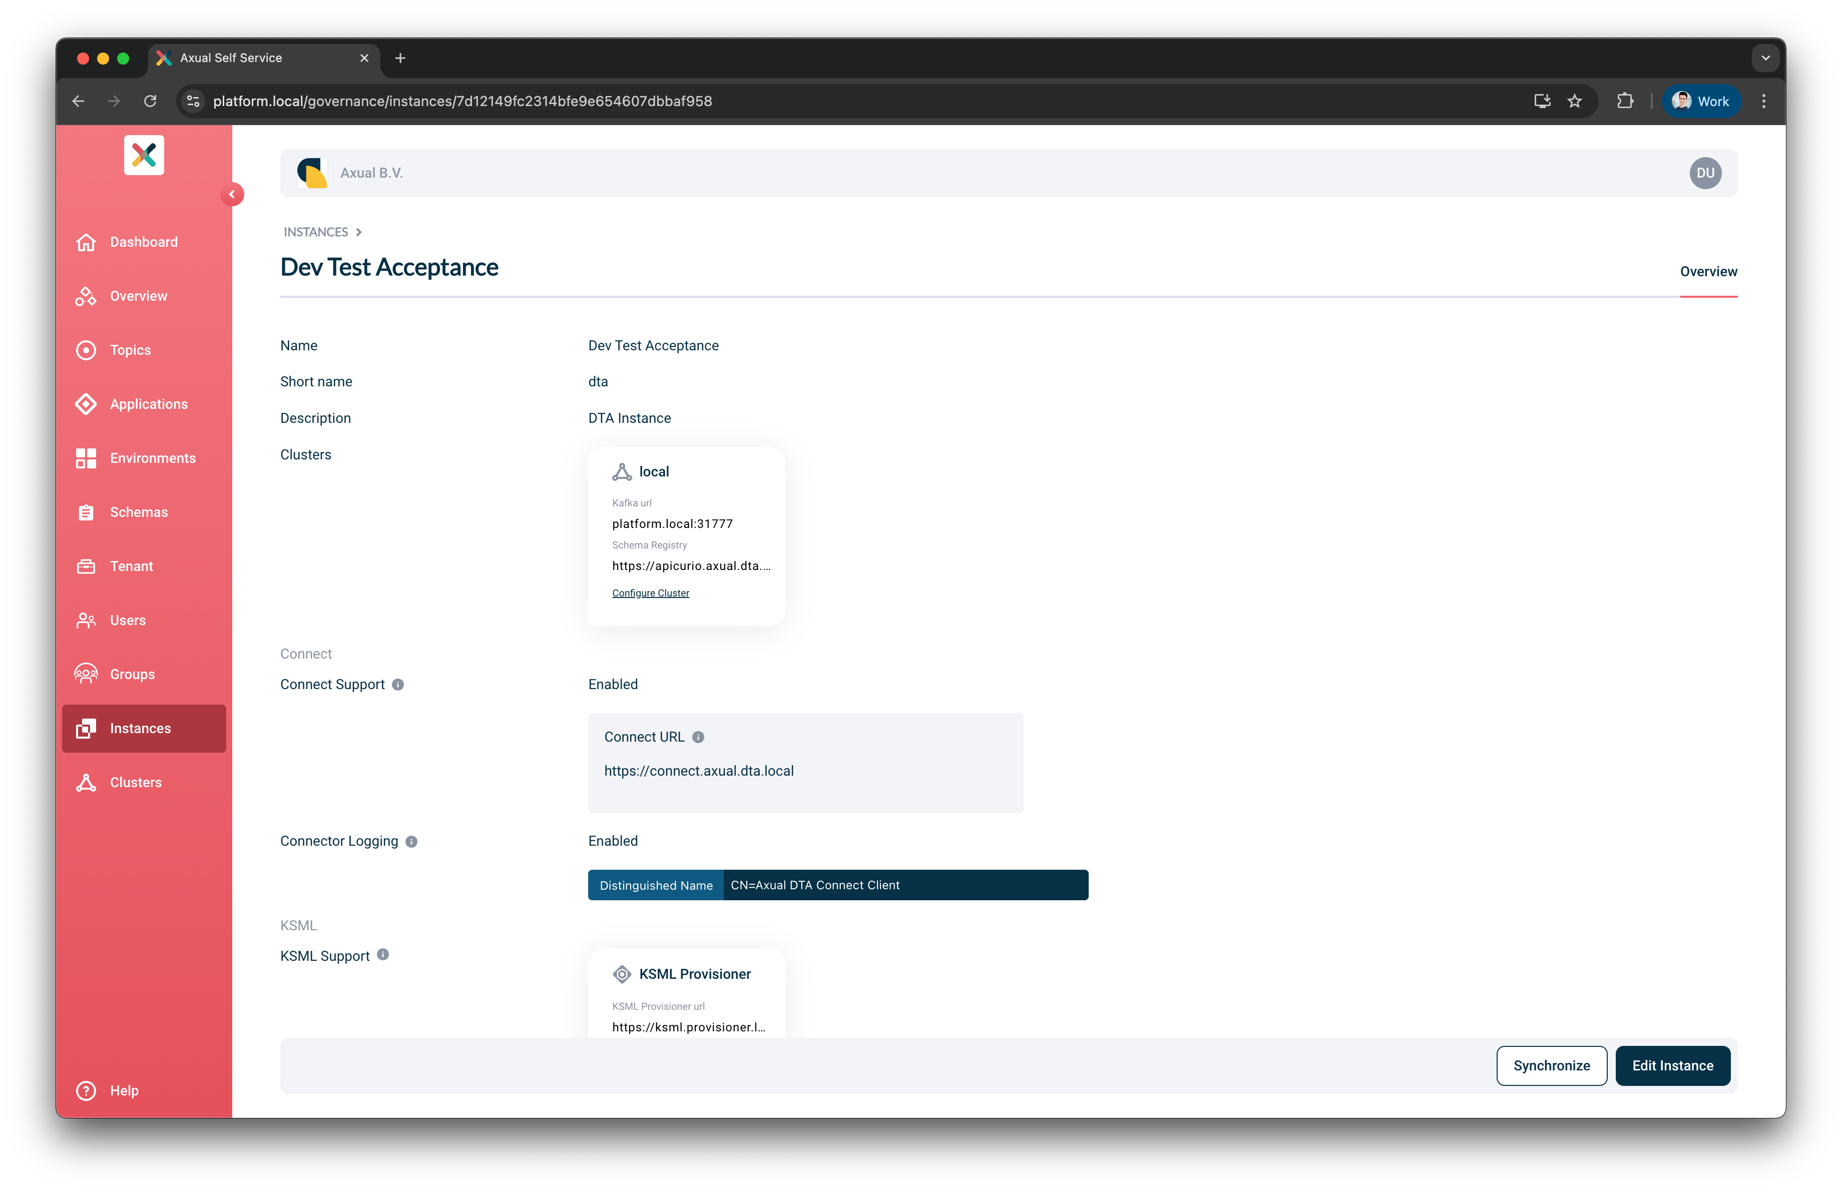The width and height of the screenshot is (1842, 1192).
Task: Click the Axual logo at sidebar top
Action: (x=143, y=155)
